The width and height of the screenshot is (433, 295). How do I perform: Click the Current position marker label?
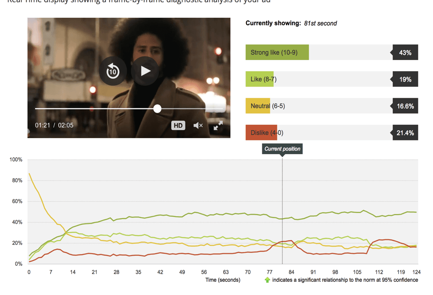[x=282, y=149]
